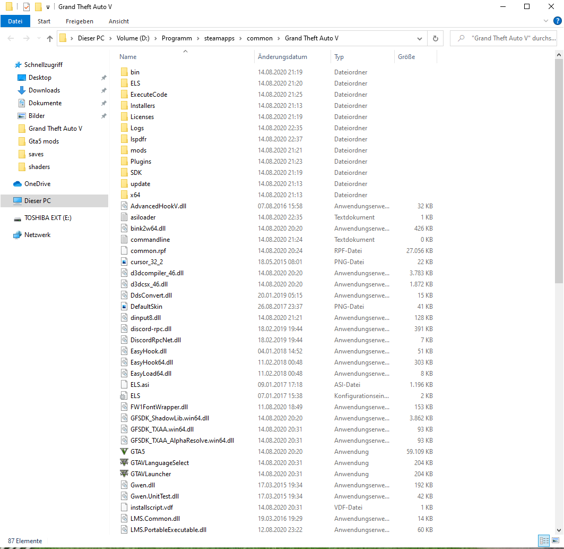The image size is (564, 549).
Task: Expand the chevron after common in path
Action: 279,38
